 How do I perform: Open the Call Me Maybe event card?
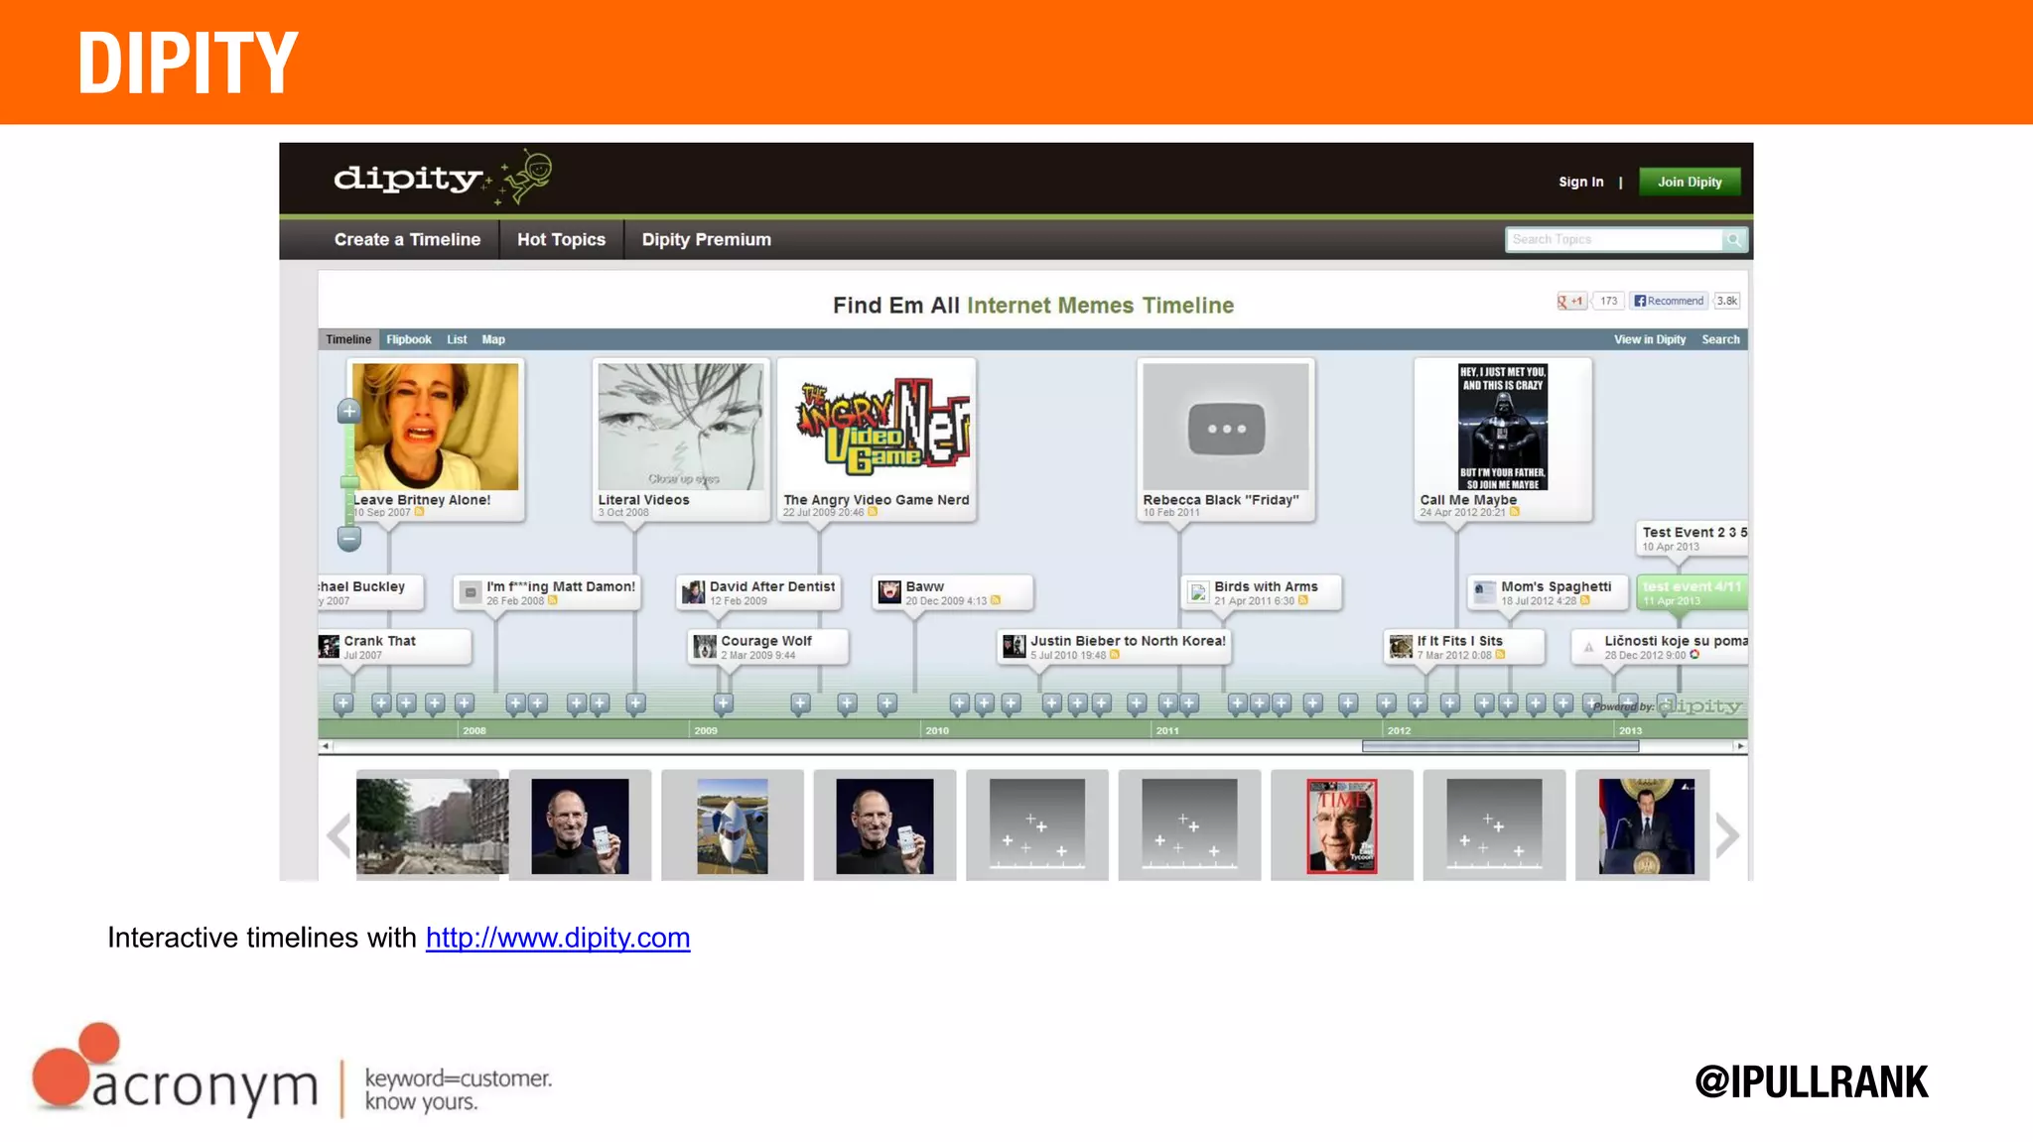point(1503,440)
